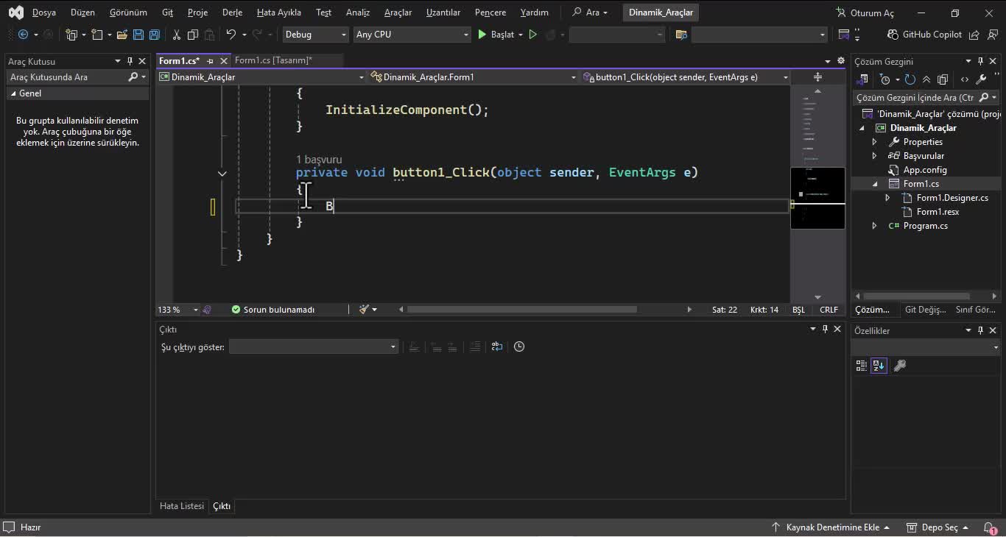Screen dimensions: 1006x537
Task: Click the Pending Changes Filter clock icon
Action: pyautogui.click(x=885, y=79)
